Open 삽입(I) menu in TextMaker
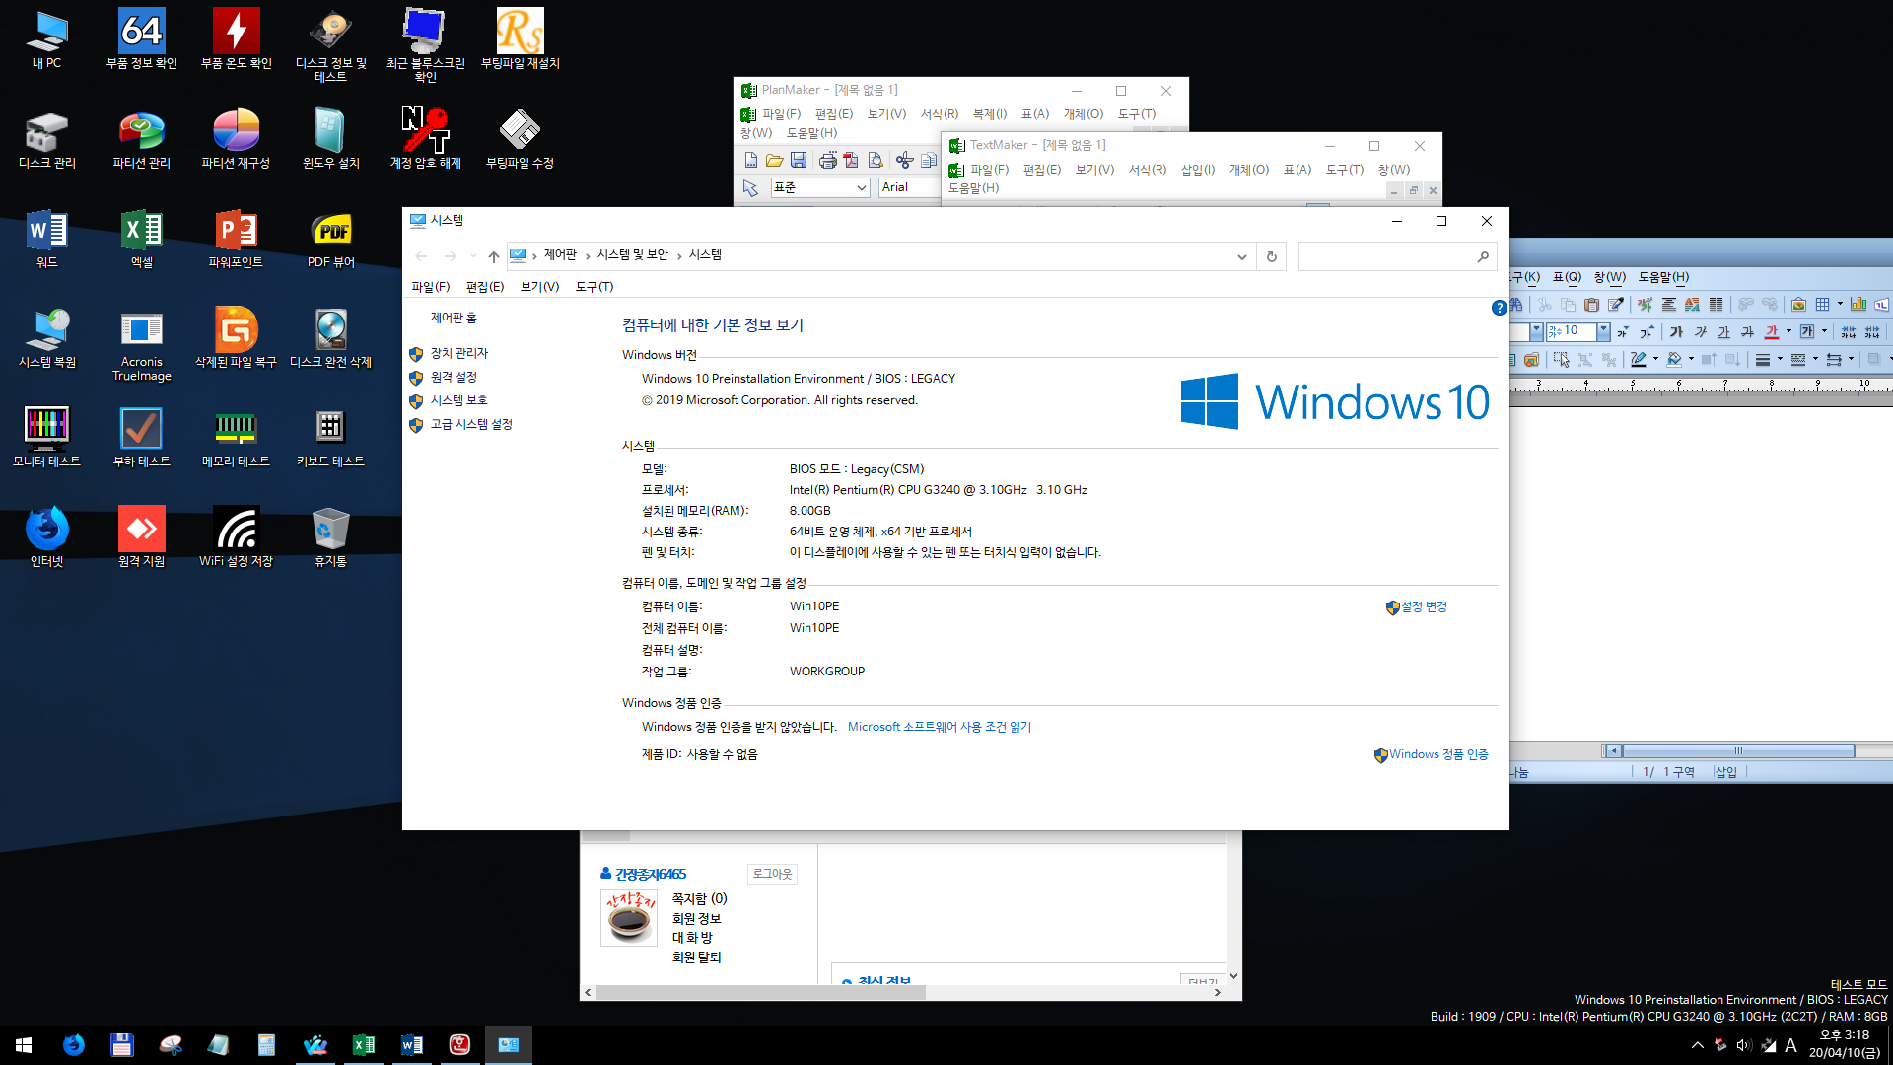 click(1198, 170)
